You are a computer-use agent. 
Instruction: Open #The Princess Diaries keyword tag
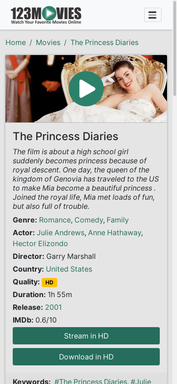click(x=91, y=381)
